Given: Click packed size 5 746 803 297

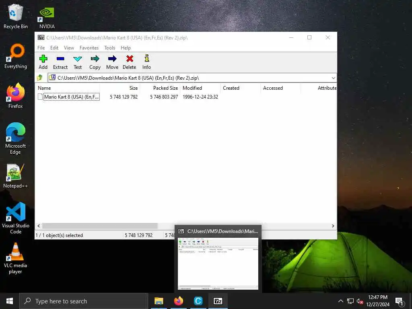Looking at the screenshot, I should [164, 97].
